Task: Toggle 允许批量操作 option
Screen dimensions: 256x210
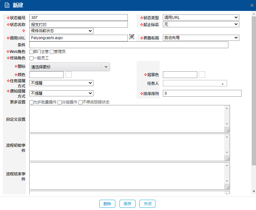Action: (31, 102)
